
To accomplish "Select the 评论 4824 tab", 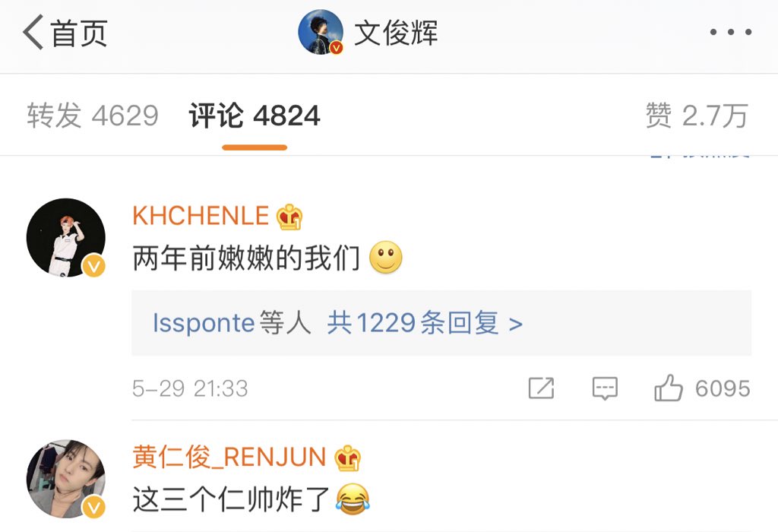I will [x=255, y=116].
